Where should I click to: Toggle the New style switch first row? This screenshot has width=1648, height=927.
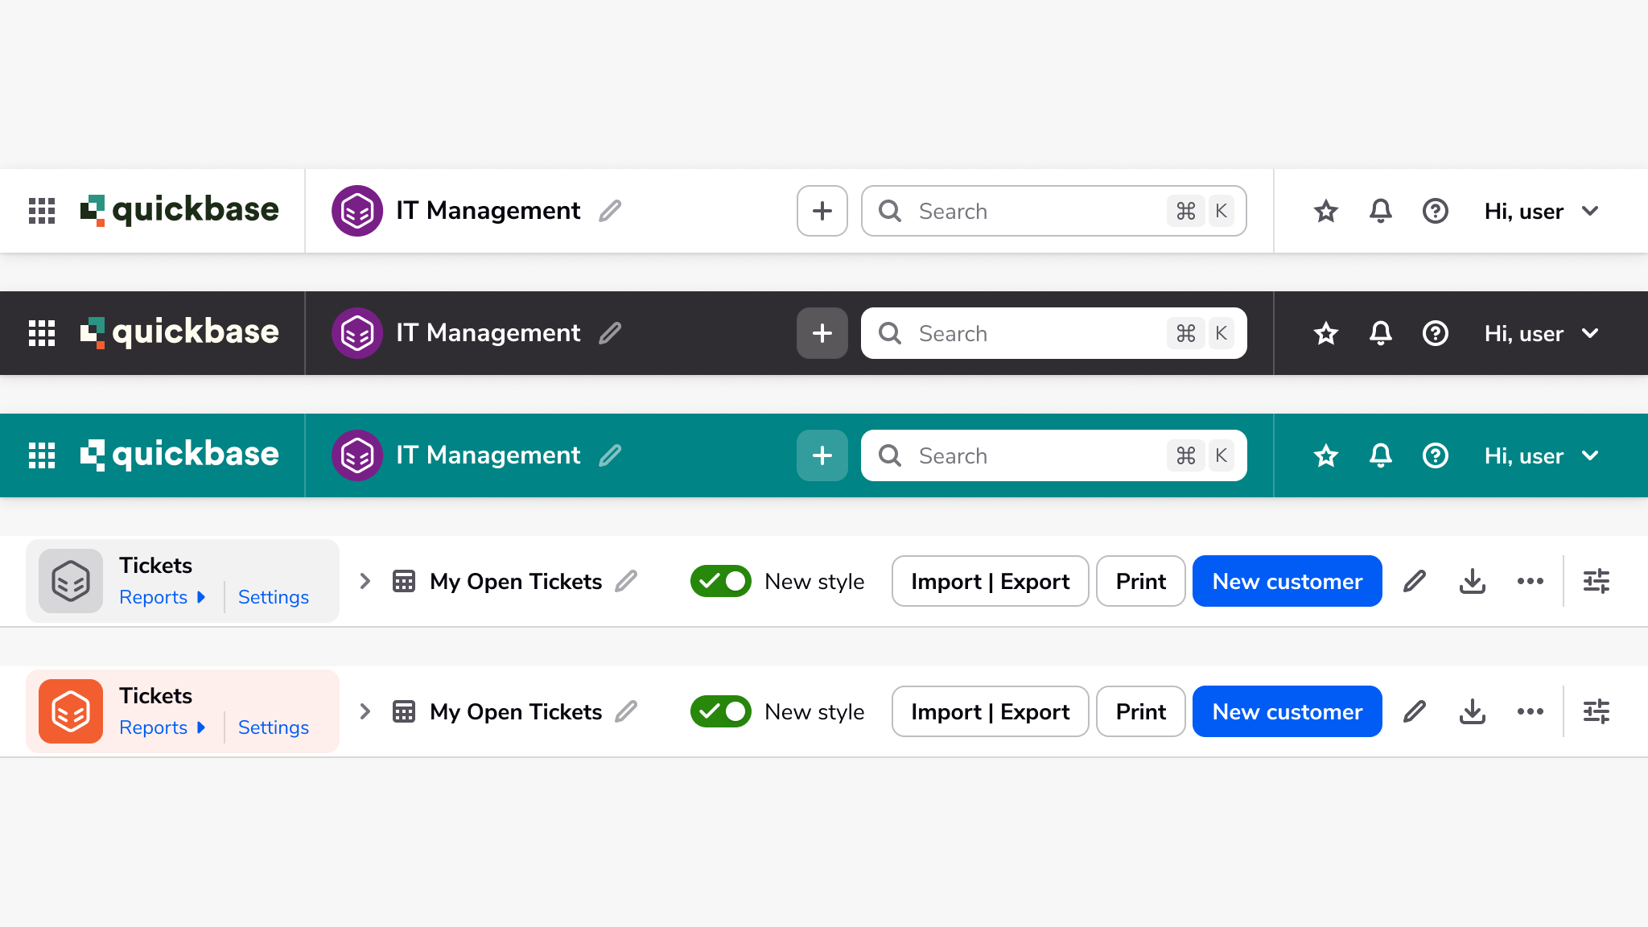[x=720, y=581]
